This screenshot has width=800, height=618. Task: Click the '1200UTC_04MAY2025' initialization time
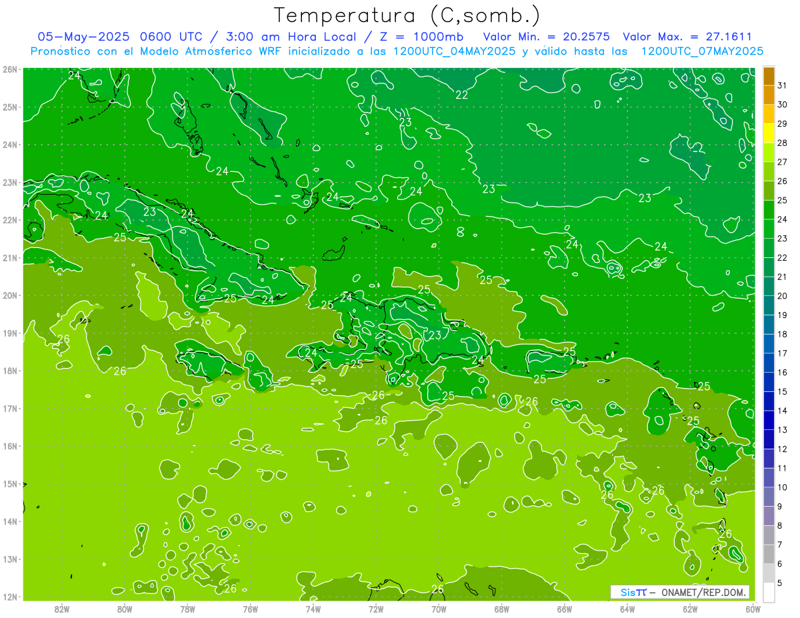(454, 51)
